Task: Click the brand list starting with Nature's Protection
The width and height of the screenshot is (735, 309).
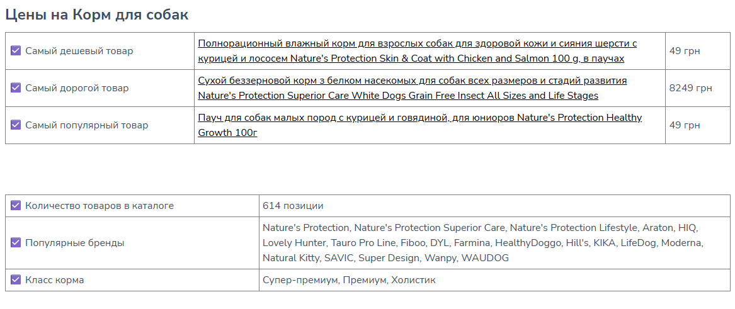Action: [483, 243]
